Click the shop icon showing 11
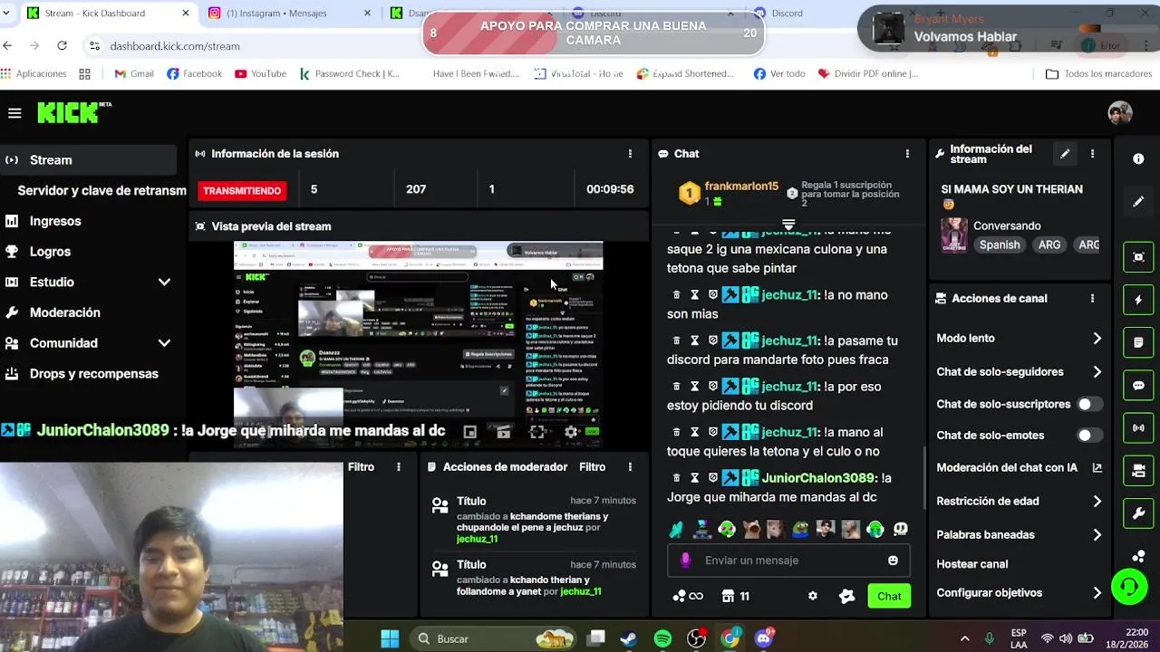The width and height of the screenshot is (1160, 652). click(735, 596)
